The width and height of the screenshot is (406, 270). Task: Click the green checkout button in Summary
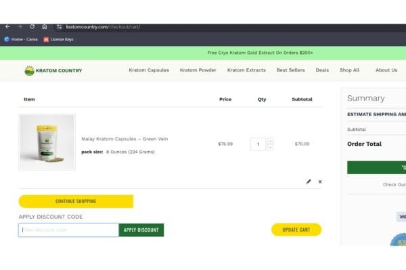pos(376,167)
